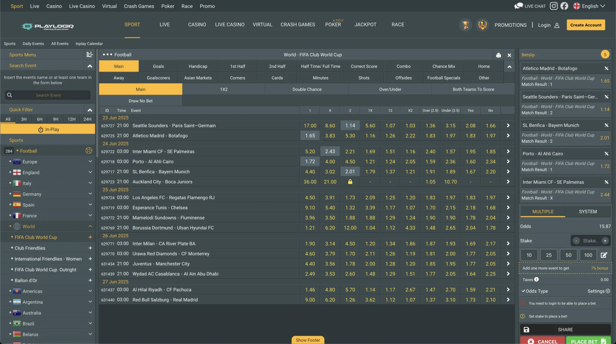Image resolution: width=616 pixels, height=344 pixels.
Task: Select the 12H quick filter
Action: (x=72, y=119)
